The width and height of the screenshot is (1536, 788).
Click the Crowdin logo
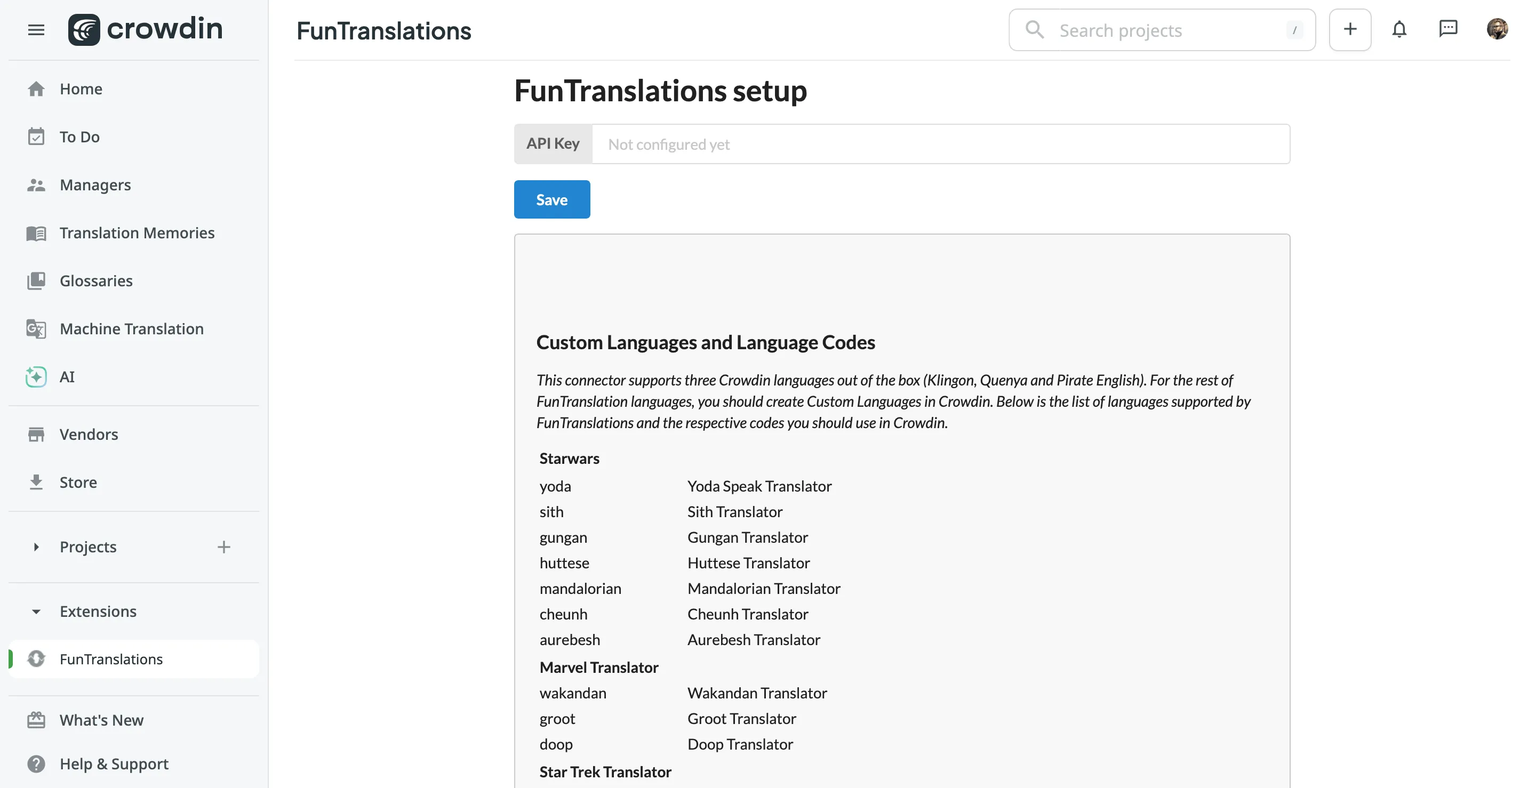click(145, 30)
